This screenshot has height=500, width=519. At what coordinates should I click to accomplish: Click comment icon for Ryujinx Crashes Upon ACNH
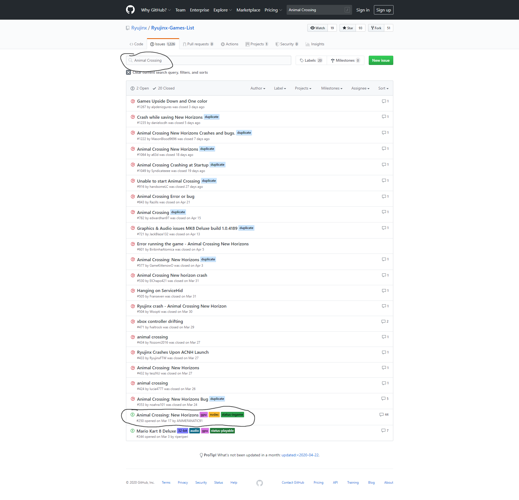tap(384, 352)
